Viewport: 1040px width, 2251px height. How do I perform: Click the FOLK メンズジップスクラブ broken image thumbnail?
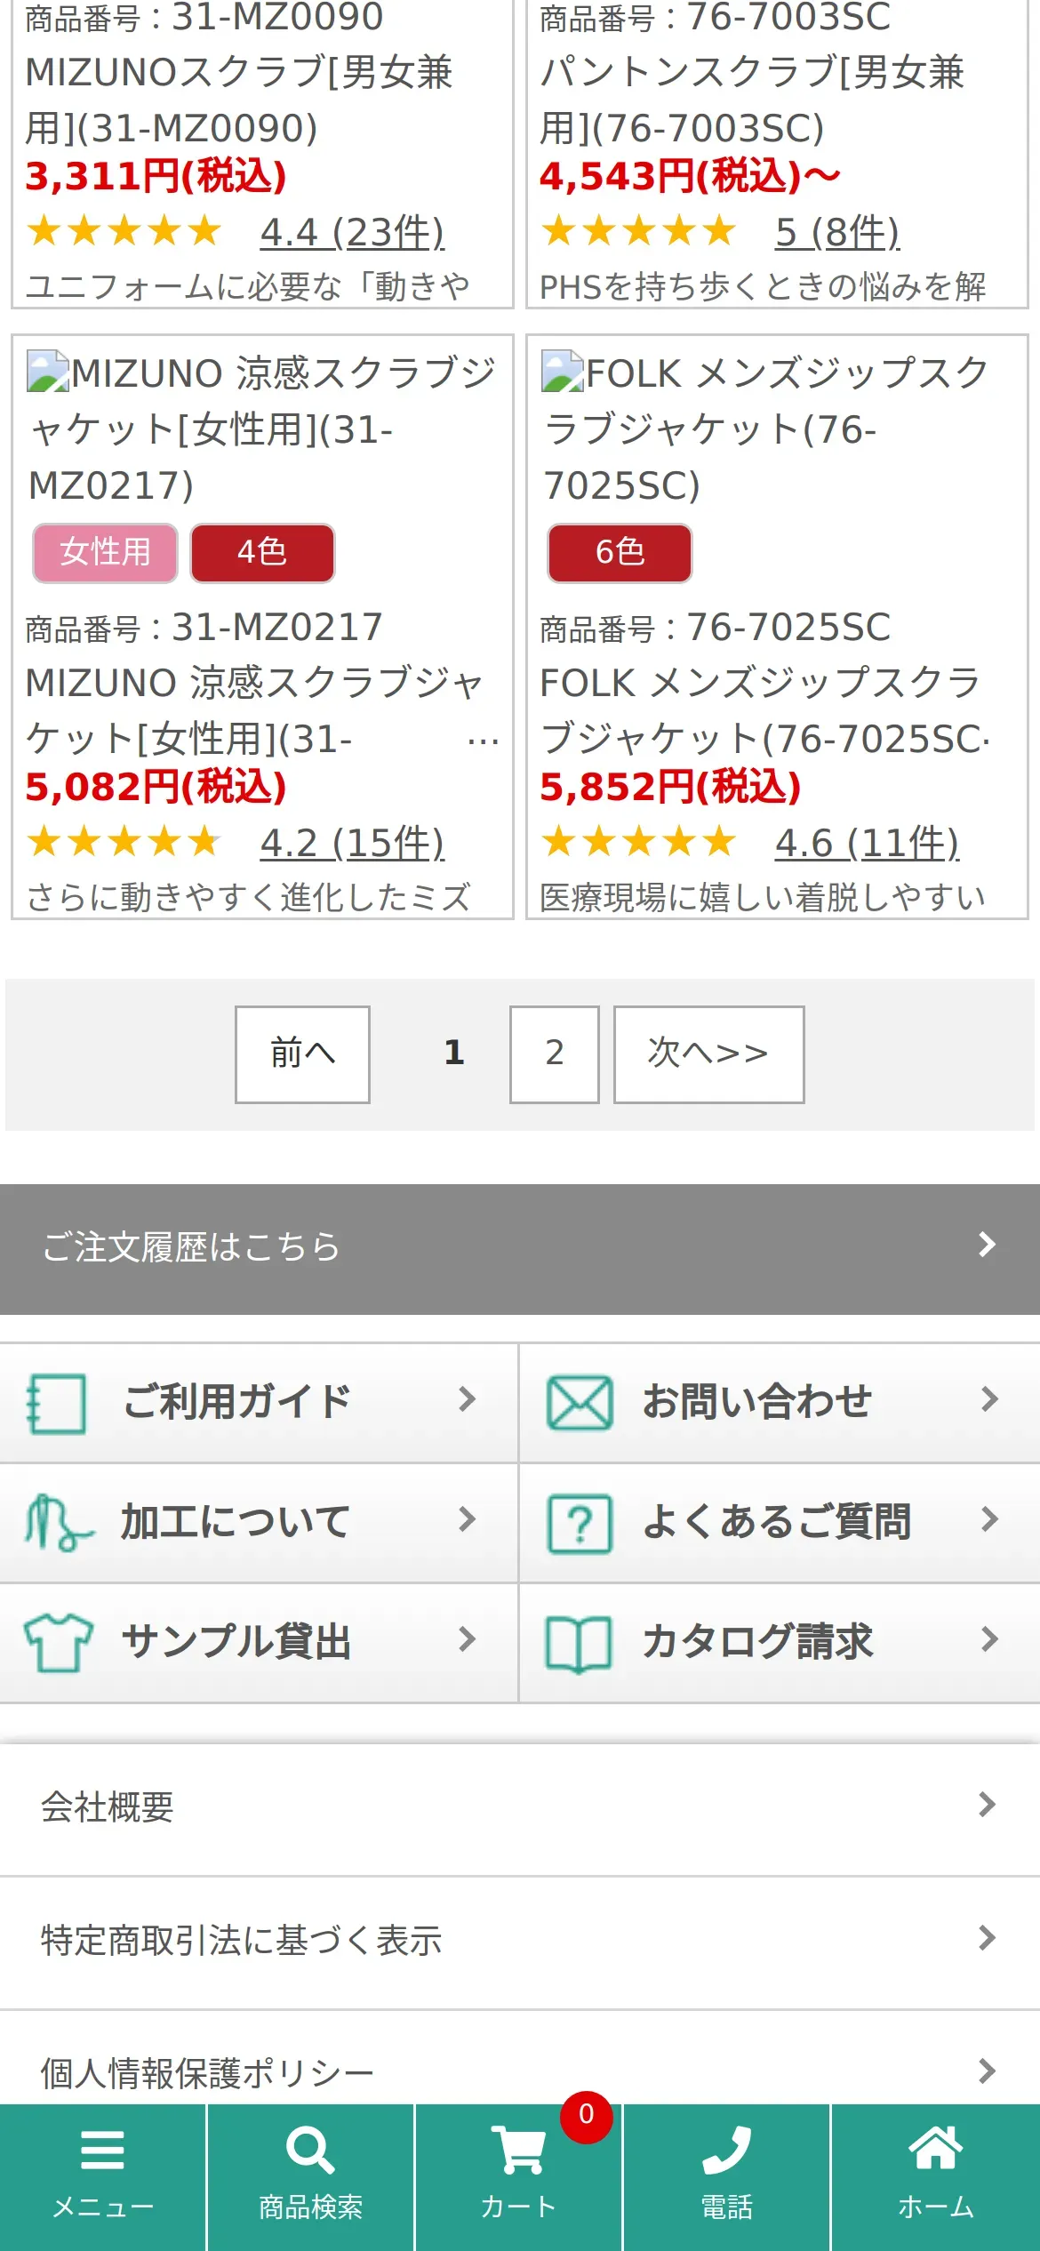click(563, 372)
